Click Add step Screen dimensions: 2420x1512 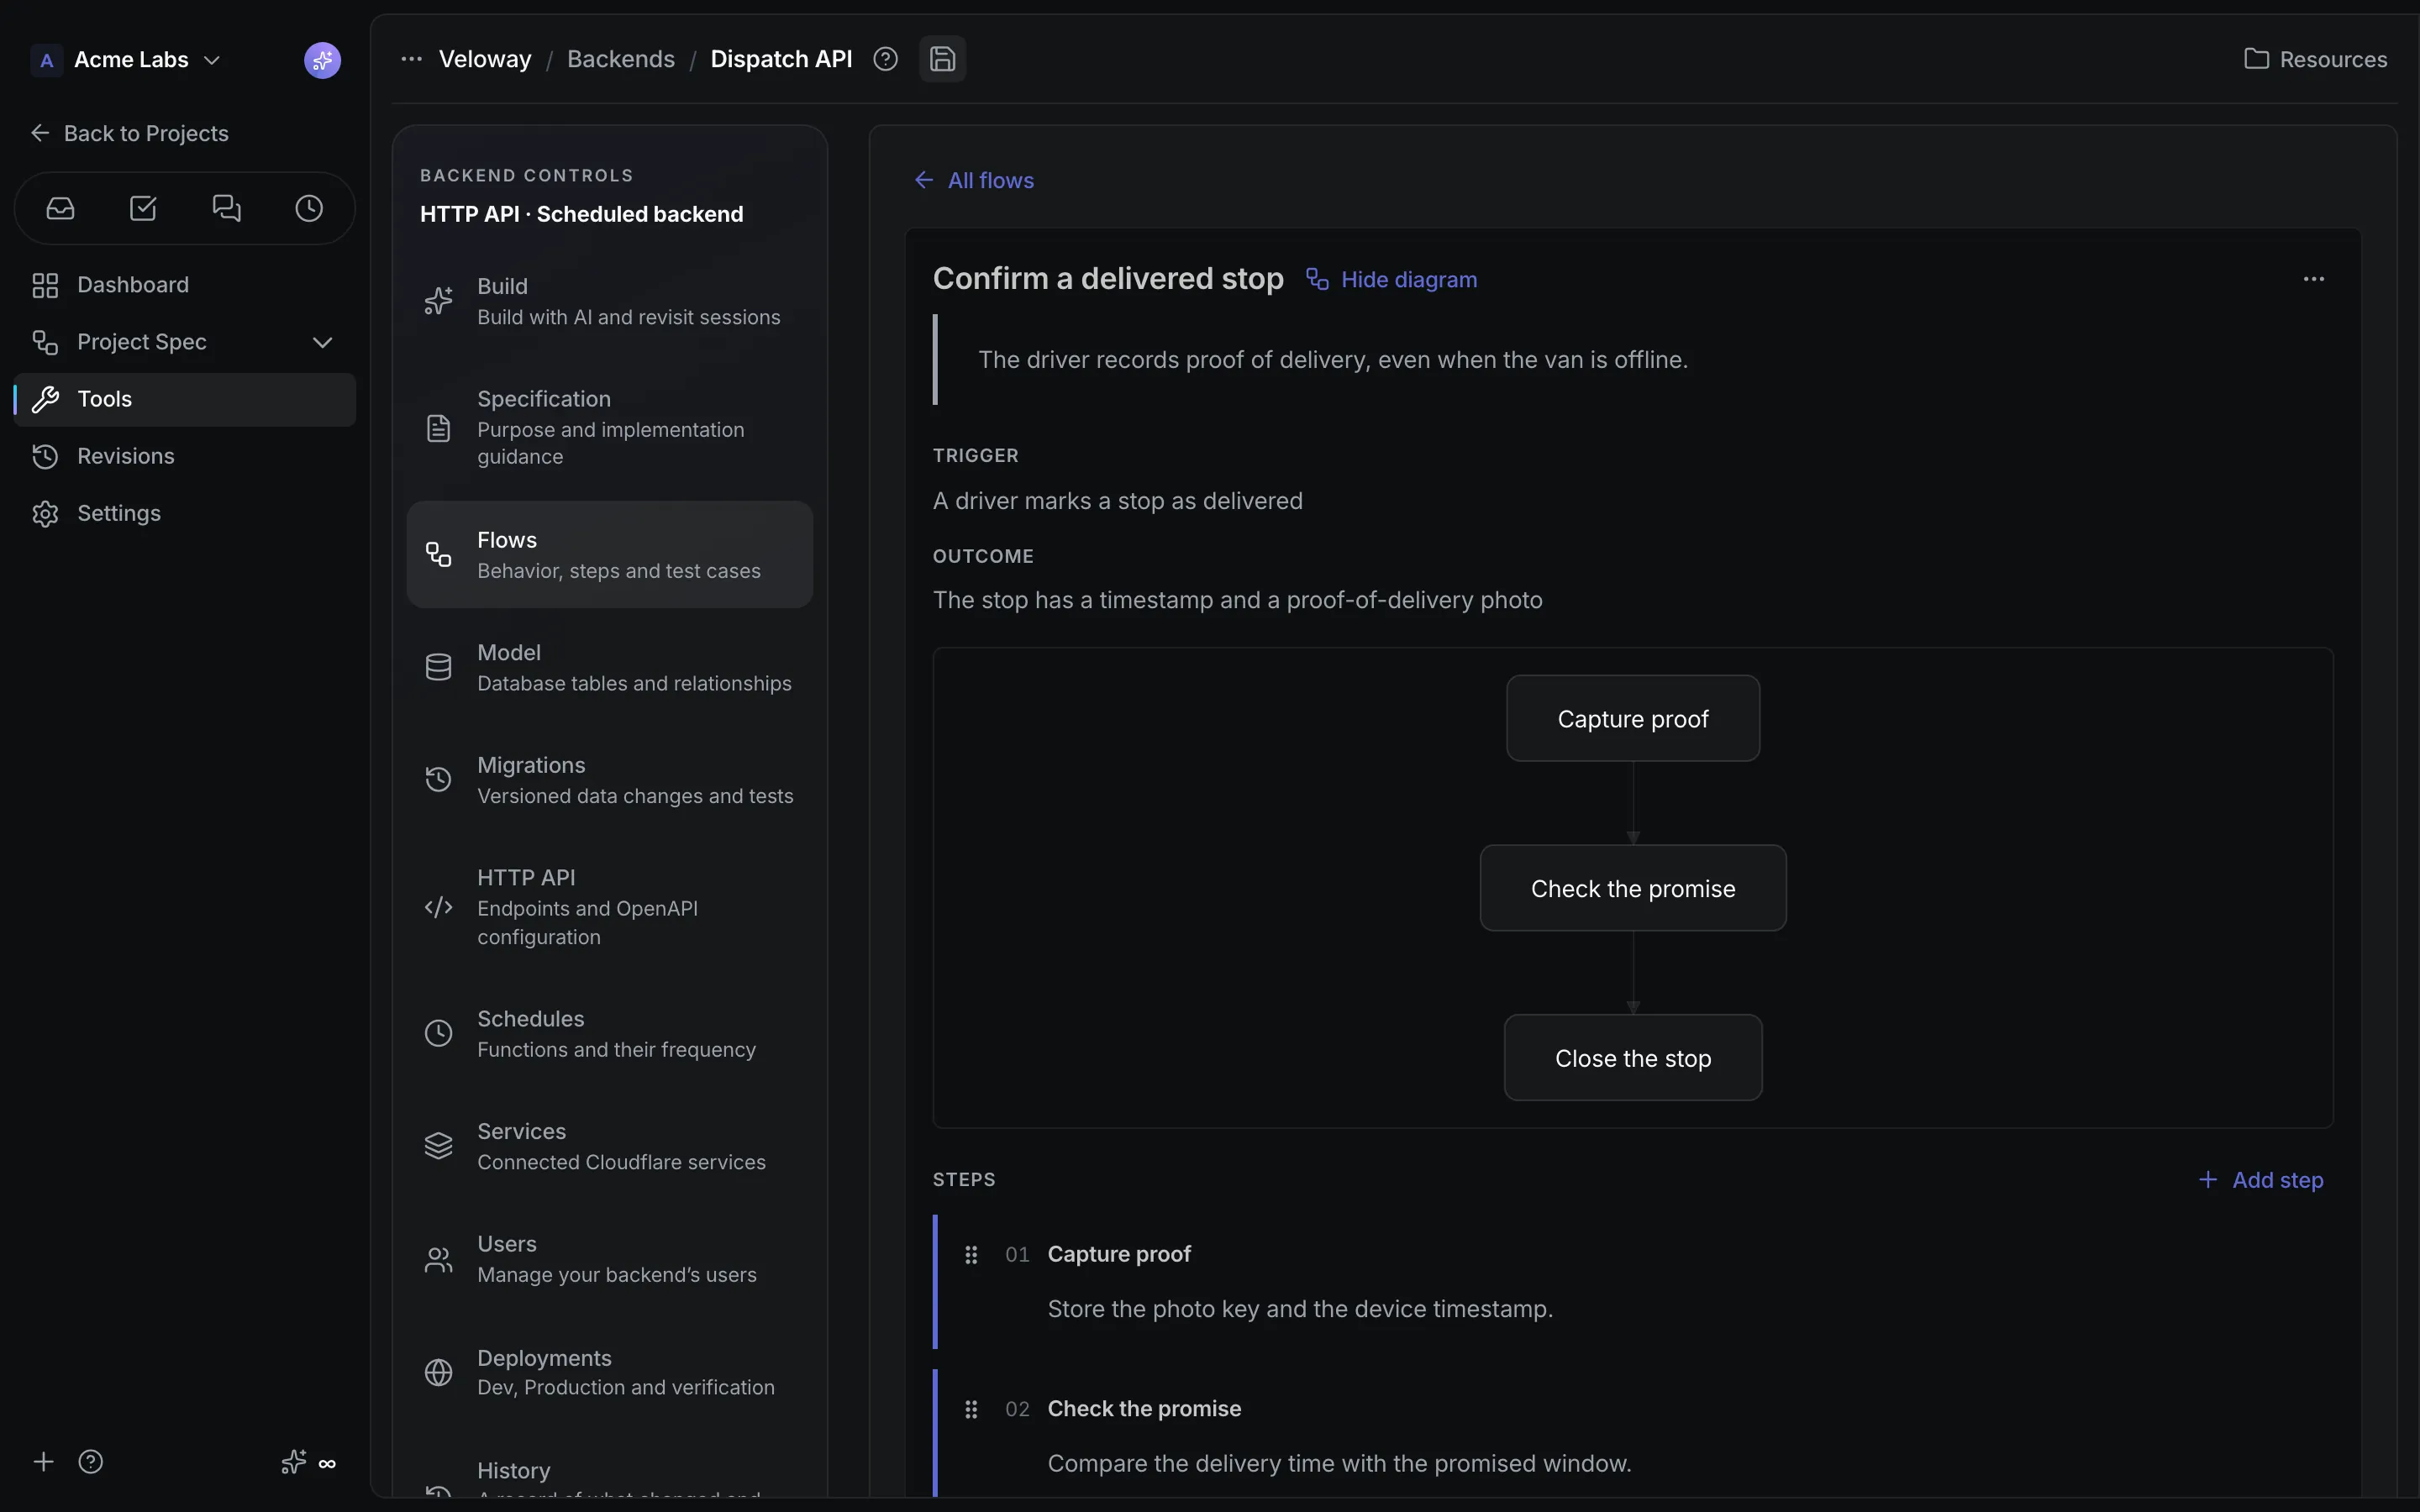(2260, 1180)
